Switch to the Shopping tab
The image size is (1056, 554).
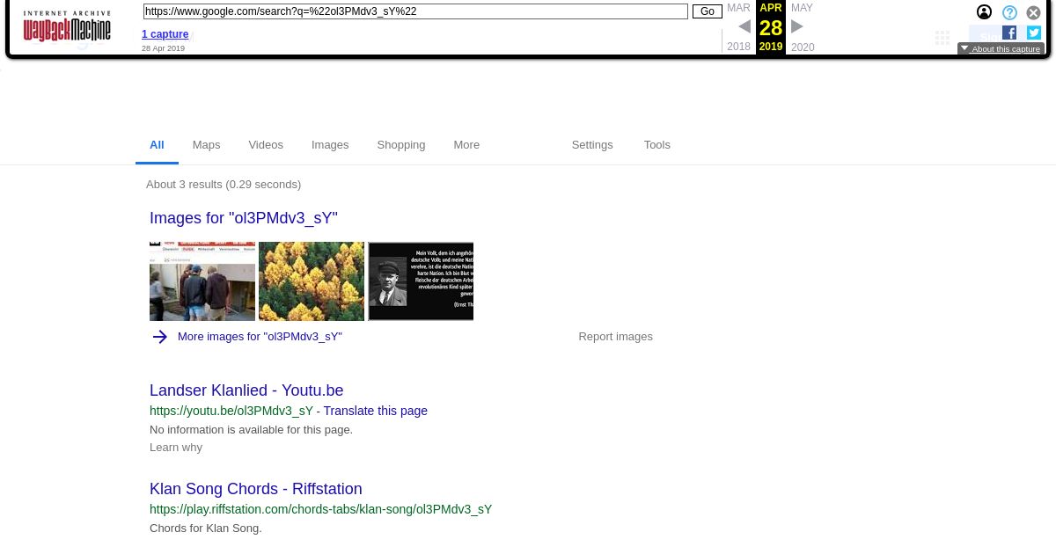(401, 145)
